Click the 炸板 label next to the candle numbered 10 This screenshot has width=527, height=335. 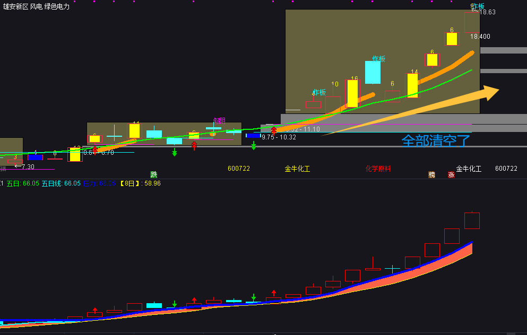(319, 92)
